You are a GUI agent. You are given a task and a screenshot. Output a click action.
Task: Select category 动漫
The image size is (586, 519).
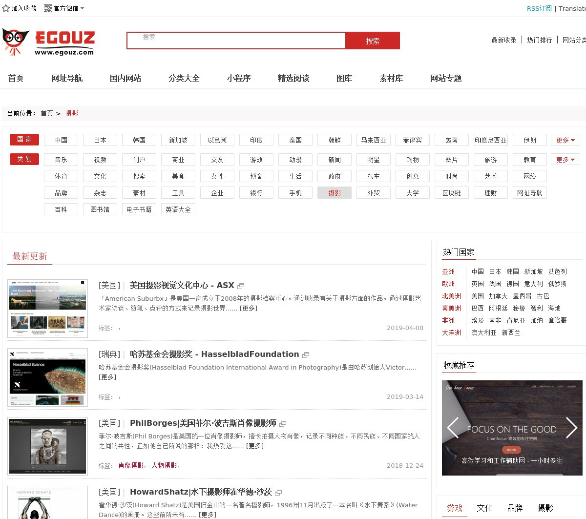[295, 160]
